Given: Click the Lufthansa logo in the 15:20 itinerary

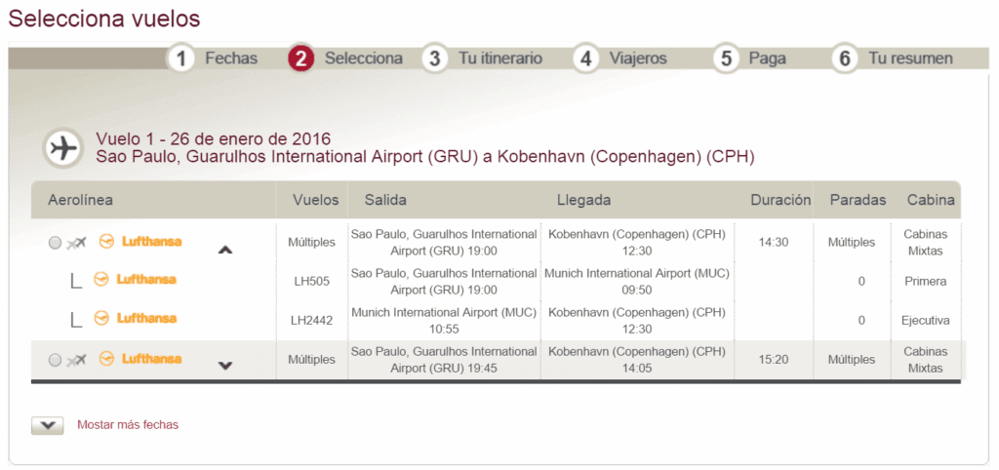Looking at the screenshot, I should tap(140, 359).
